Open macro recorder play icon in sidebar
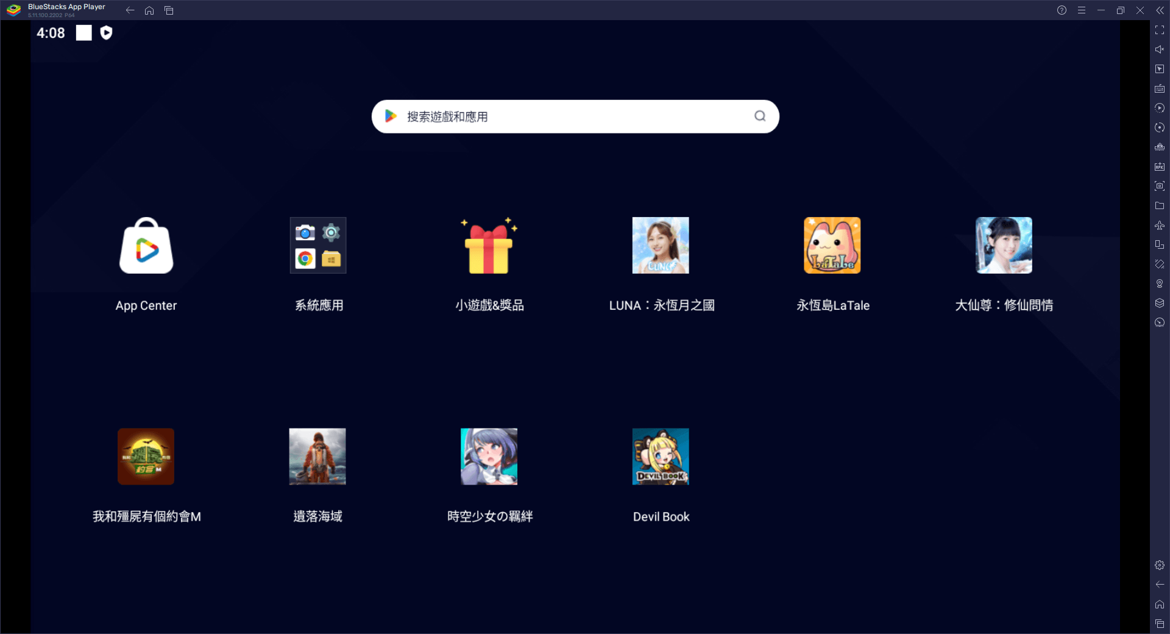1170x634 pixels. click(x=1160, y=108)
